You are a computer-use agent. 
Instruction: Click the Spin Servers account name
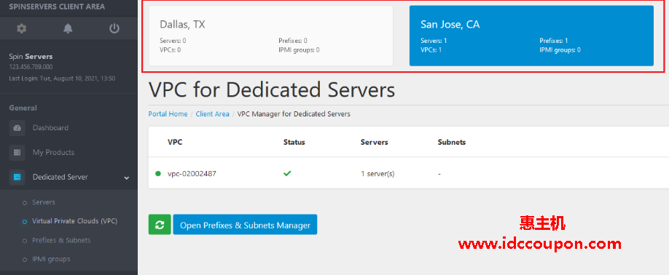[x=31, y=57]
